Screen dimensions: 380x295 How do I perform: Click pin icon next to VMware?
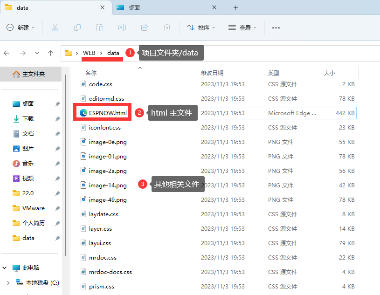pyautogui.click(x=57, y=208)
